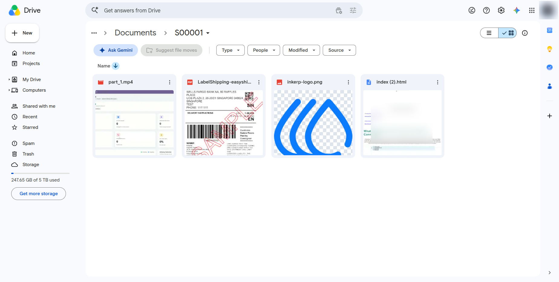Click the New button
The image size is (559, 282).
(22, 33)
